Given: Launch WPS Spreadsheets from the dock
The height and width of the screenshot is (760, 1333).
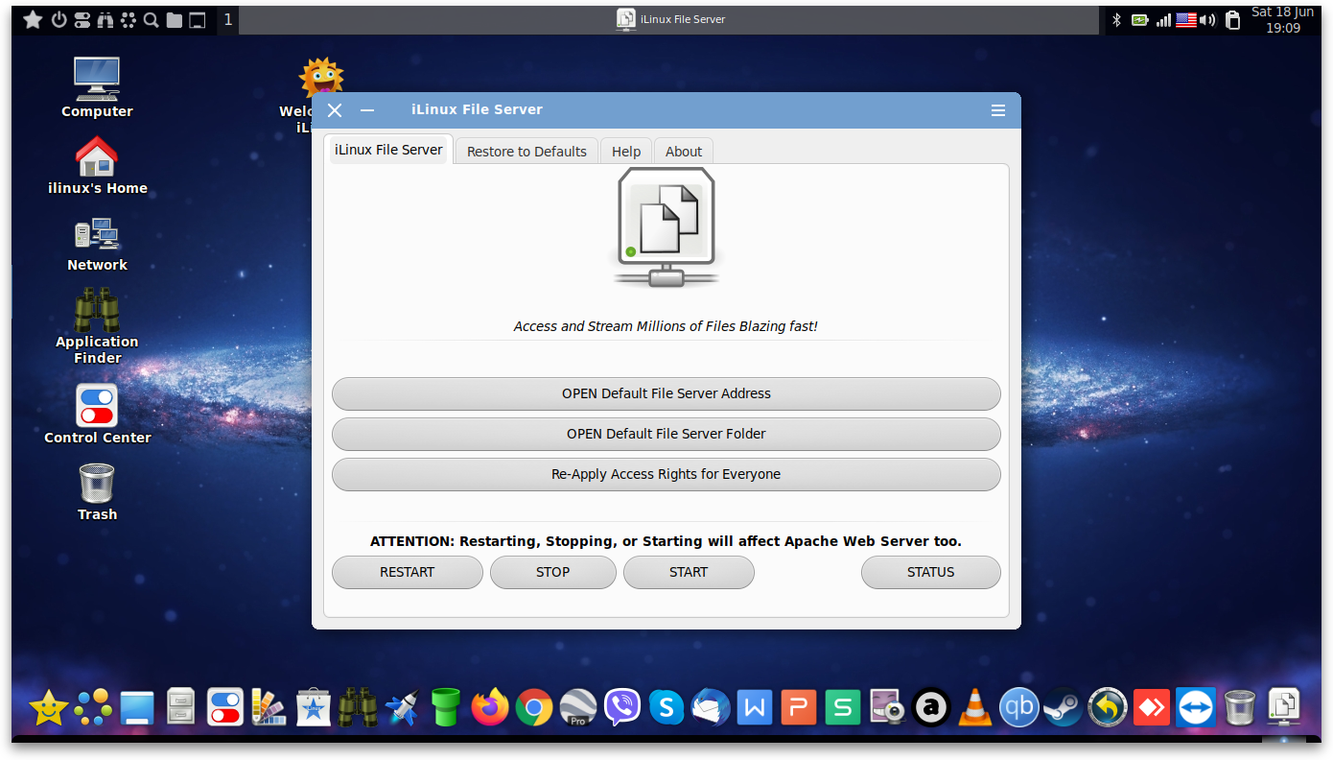Looking at the screenshot, I should click(843, 709).
